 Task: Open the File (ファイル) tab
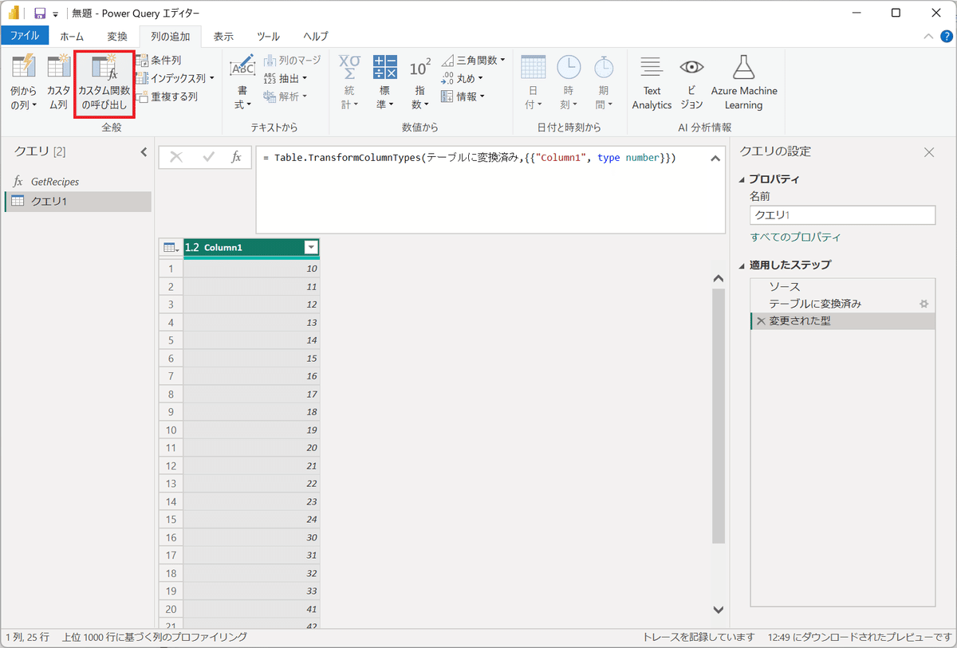click(x=25, y=36)
